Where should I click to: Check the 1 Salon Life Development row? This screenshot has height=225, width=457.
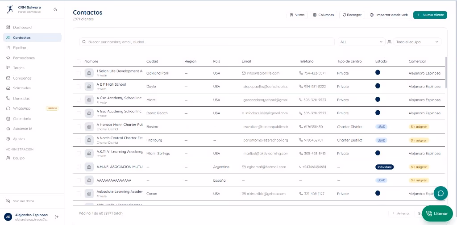(79, 73)
